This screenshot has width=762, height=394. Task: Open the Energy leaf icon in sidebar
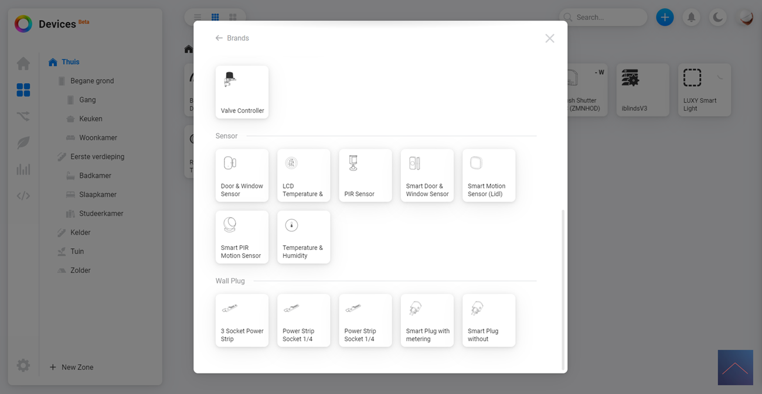pyautogui.click(x=23, y=143)
